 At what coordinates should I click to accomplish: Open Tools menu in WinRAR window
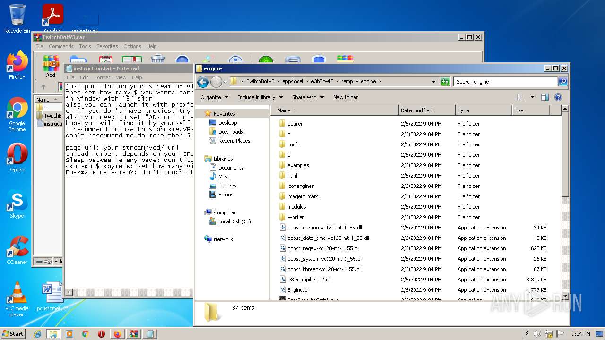tap(85, 46)
